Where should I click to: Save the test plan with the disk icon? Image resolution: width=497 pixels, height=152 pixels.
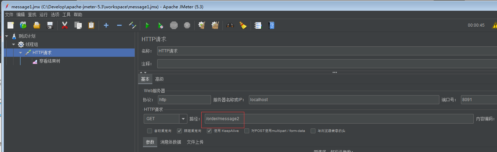[50, 25]
